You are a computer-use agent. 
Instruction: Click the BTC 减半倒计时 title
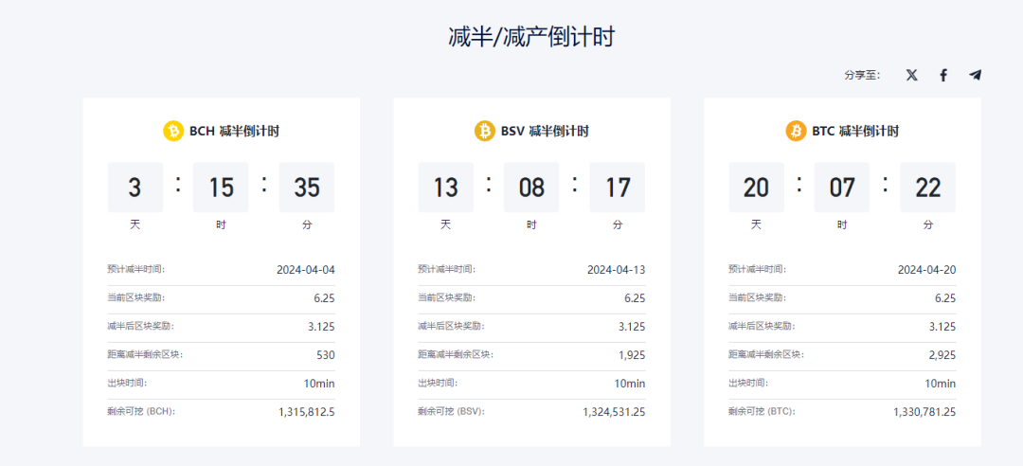(x=855, y=132)
